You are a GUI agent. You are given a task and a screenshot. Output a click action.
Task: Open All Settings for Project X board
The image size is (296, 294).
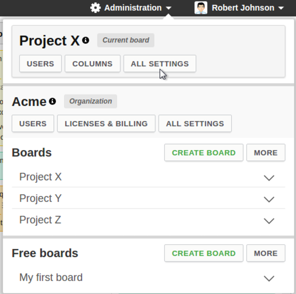click(x=160, y=64)
